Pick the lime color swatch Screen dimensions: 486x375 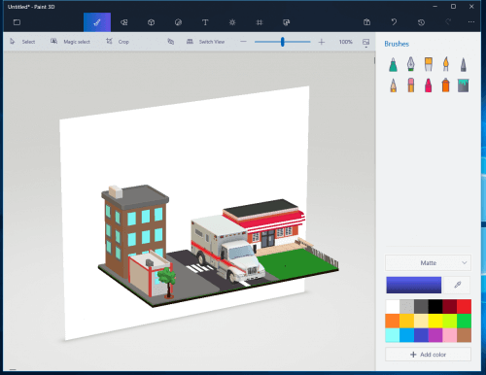[450, 321]
